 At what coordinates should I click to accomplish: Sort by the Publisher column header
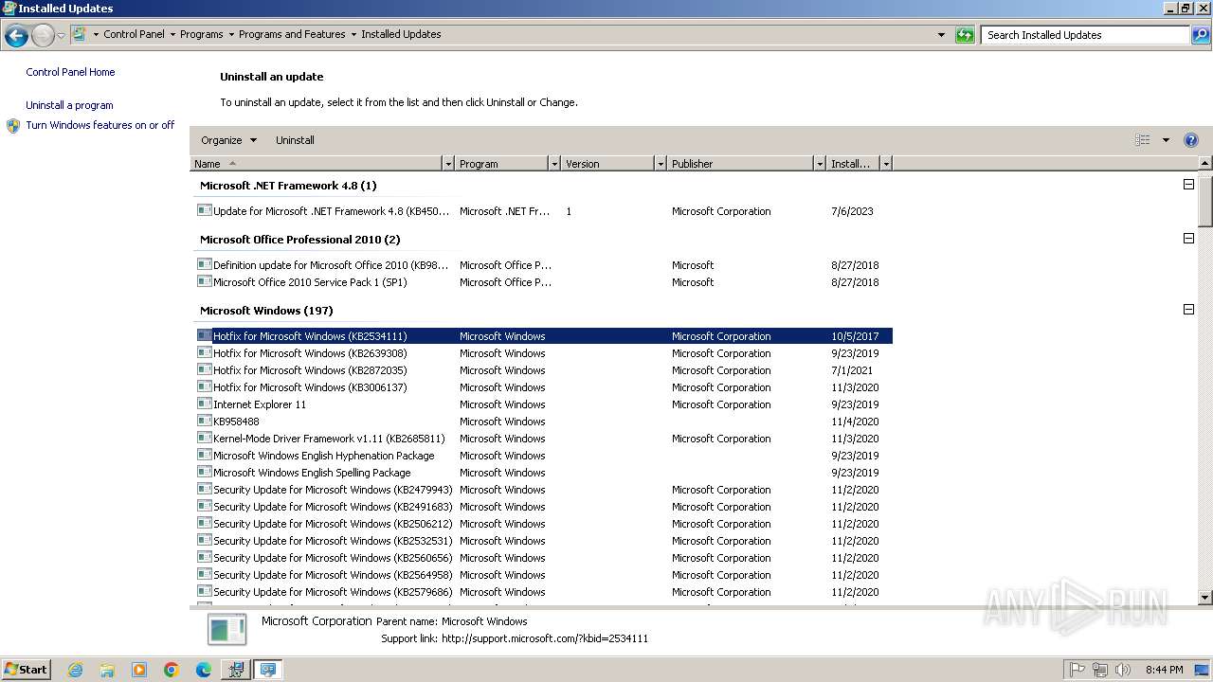(x=740, y=164)
